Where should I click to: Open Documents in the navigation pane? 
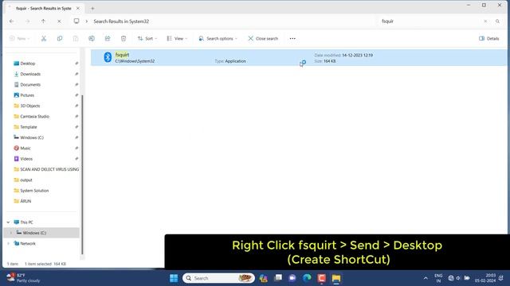[30, 85]
